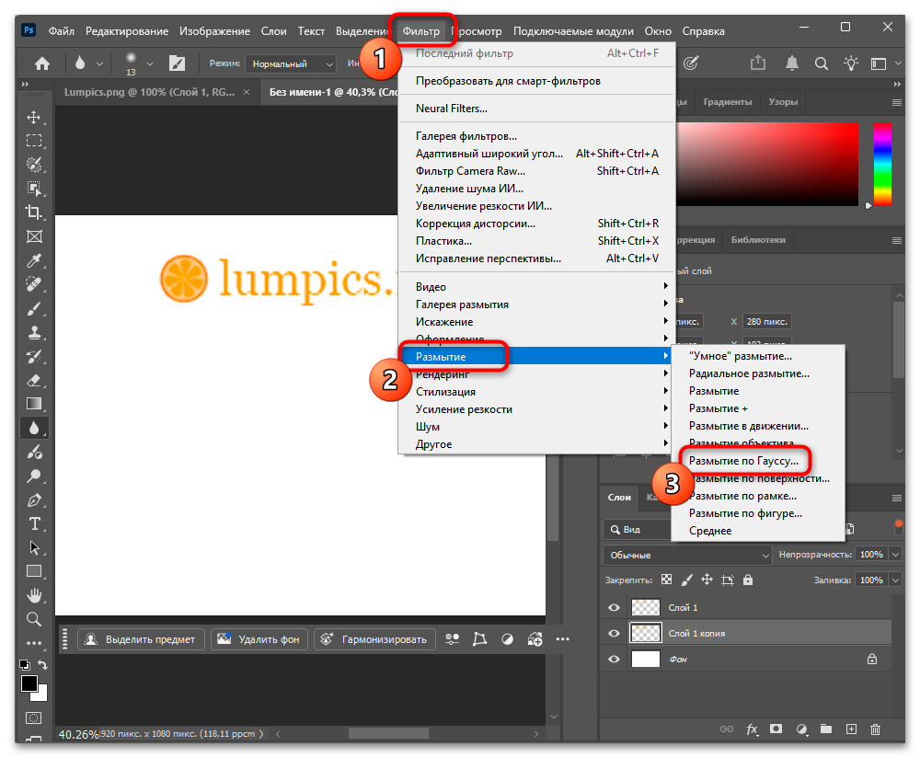
Task: Select the Eyedropper tool
Action: pos(34,260)
